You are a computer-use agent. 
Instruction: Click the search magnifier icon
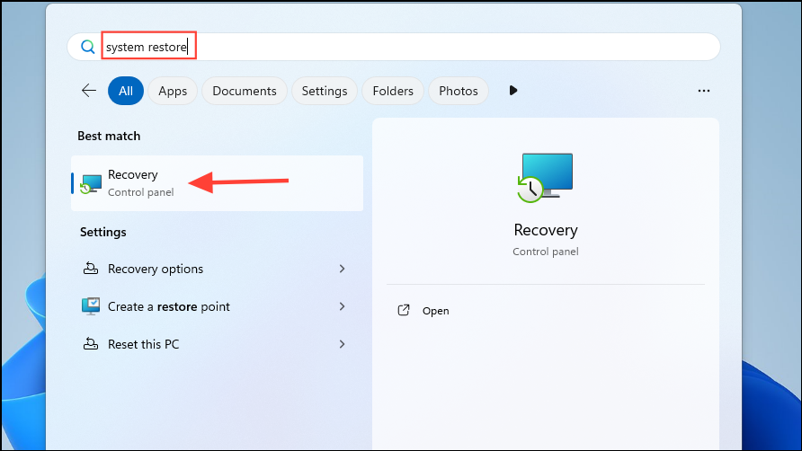tap(88, 47)
